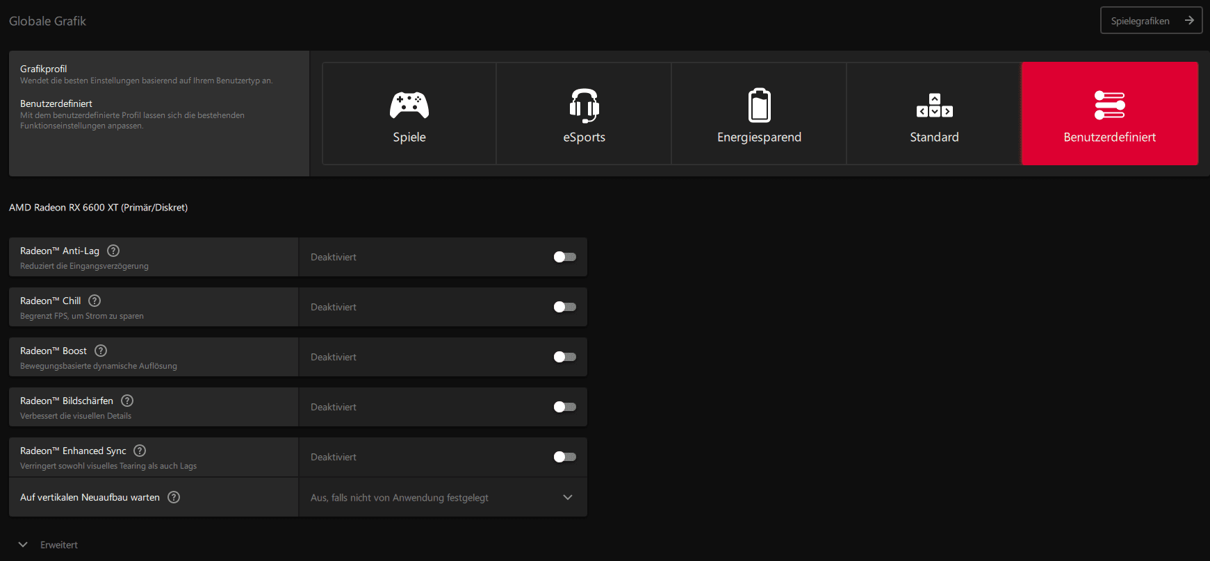Click the Globale Grafik heading
The height and width of the screenshot is (561, 1210).
47,21
